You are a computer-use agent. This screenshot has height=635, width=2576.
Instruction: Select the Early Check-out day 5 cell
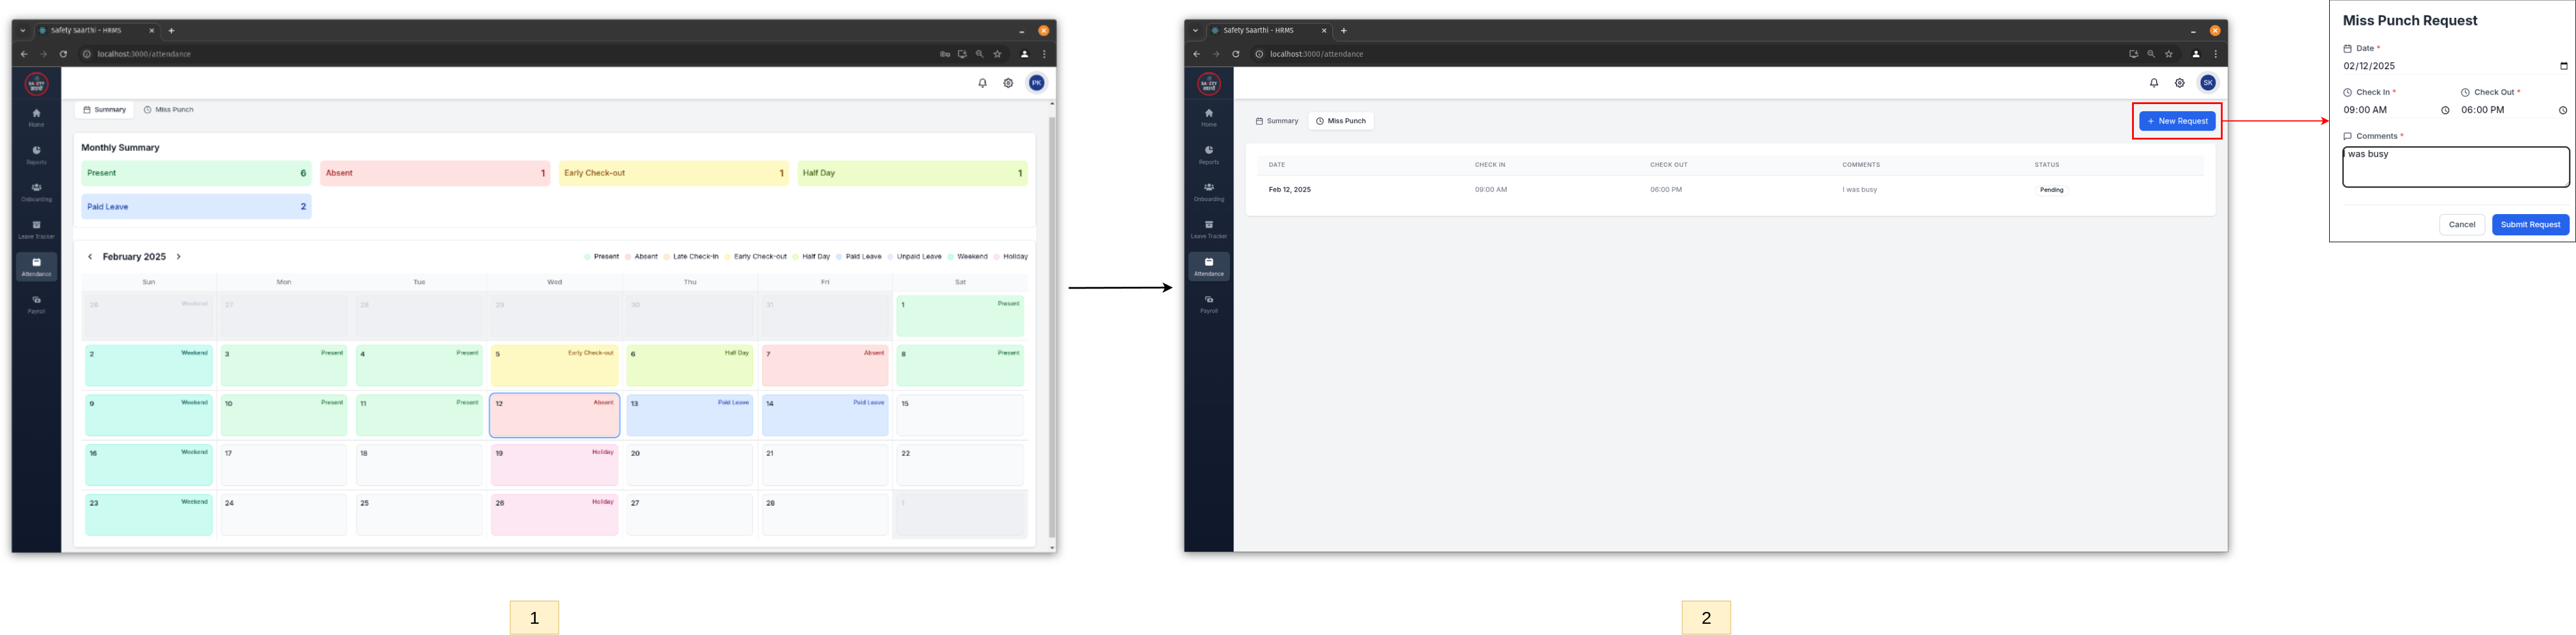554,365
